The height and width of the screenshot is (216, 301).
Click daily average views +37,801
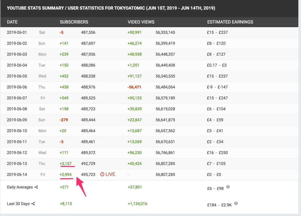pyautogui.click(x=135, y=187)
